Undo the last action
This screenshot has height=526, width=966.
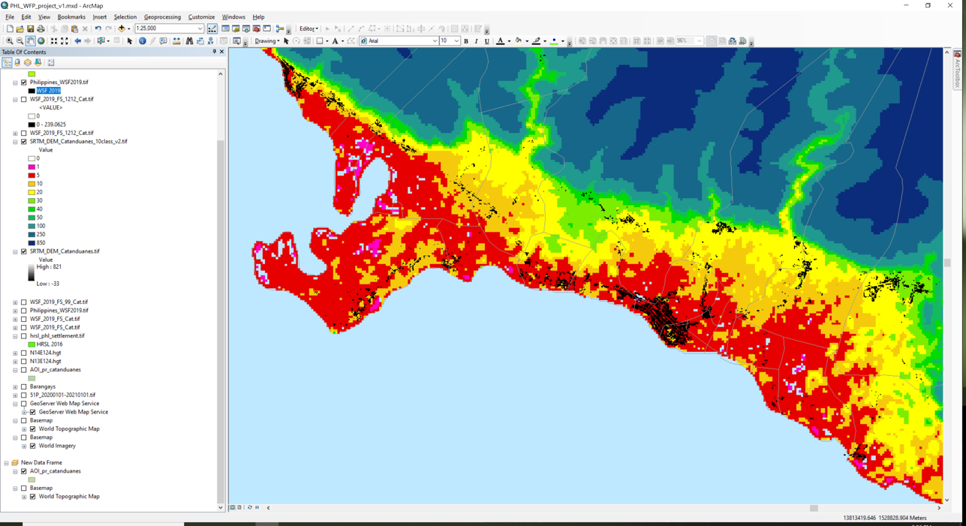click(98, 29)
